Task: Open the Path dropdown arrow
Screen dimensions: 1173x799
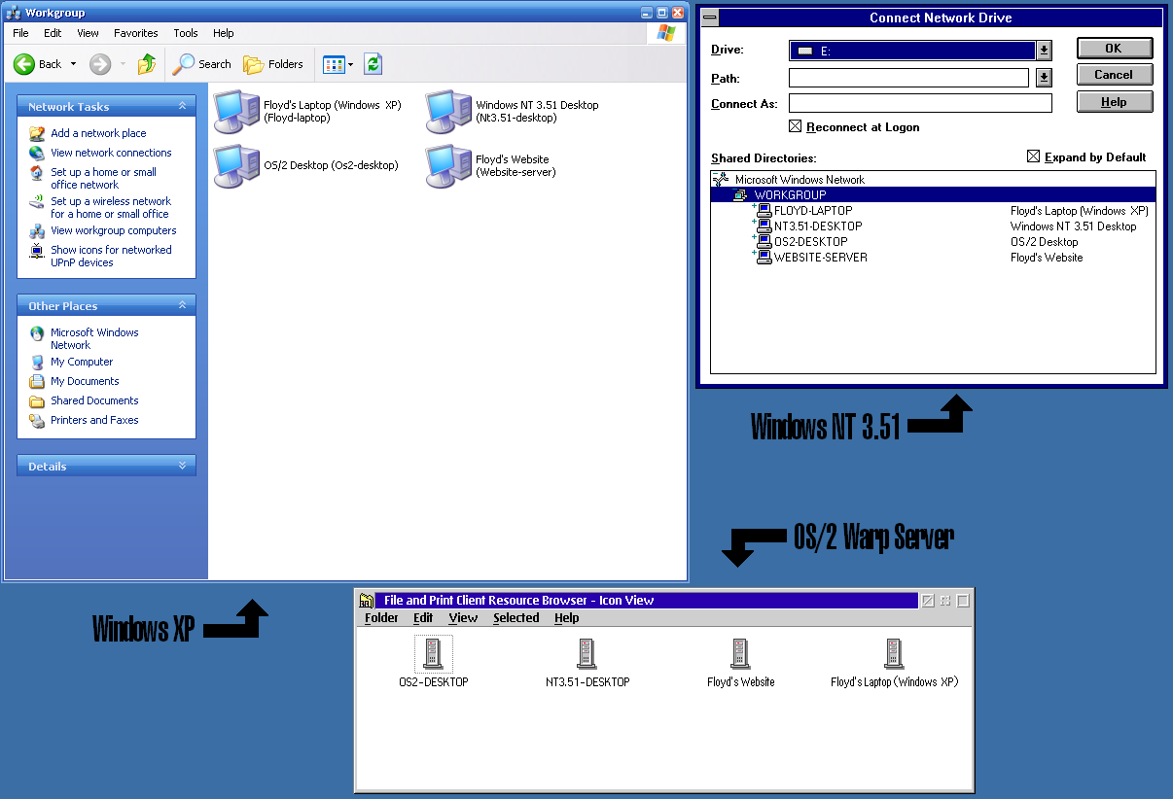Action: tap(1044, 78)
